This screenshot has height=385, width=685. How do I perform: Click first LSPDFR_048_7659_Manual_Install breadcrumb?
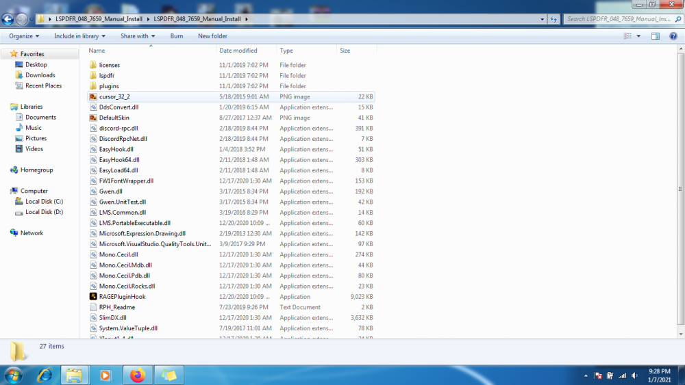[x=99, y=19]
